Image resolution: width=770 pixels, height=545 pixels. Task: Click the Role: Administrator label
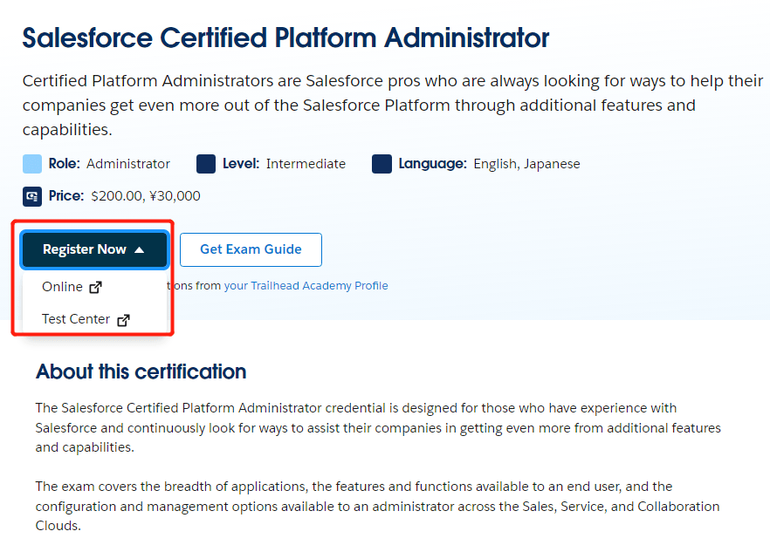[x=109, y=164]
